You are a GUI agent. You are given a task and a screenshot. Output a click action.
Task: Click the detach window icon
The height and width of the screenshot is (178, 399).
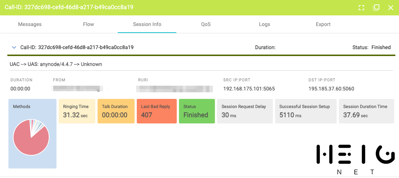point(376,8)
